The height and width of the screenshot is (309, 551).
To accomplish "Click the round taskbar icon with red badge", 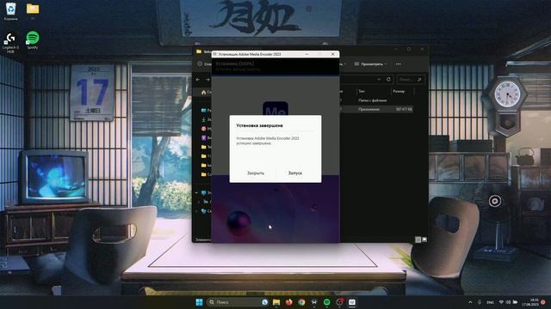I will (339, 302).
